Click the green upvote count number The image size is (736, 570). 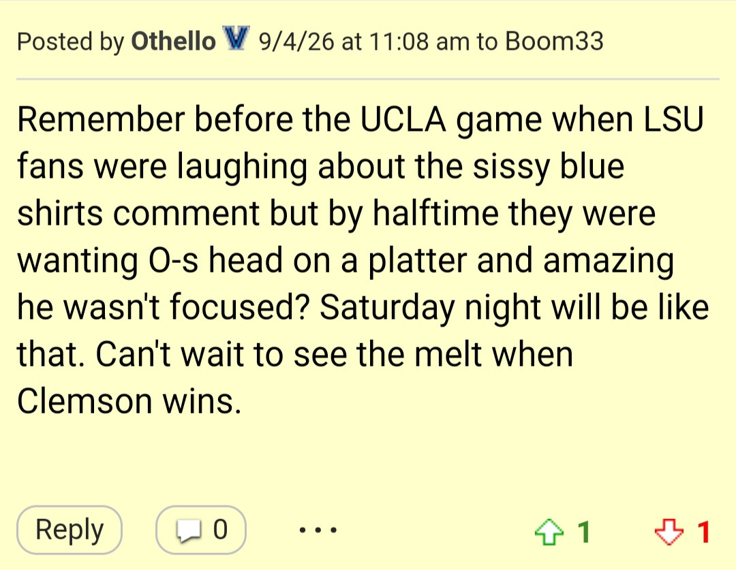583,532
